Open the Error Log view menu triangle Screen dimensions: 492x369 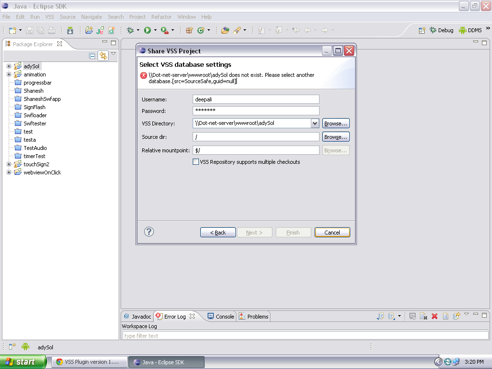click(x=467, y=314)
